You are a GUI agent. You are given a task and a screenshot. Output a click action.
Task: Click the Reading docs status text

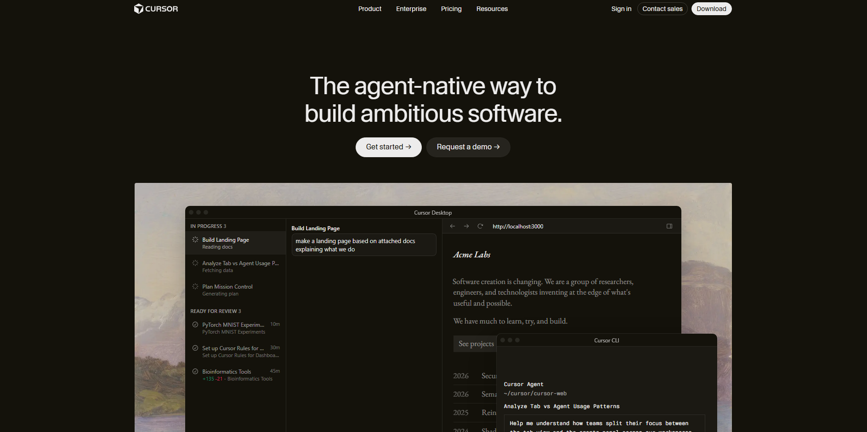coord(217,247)
